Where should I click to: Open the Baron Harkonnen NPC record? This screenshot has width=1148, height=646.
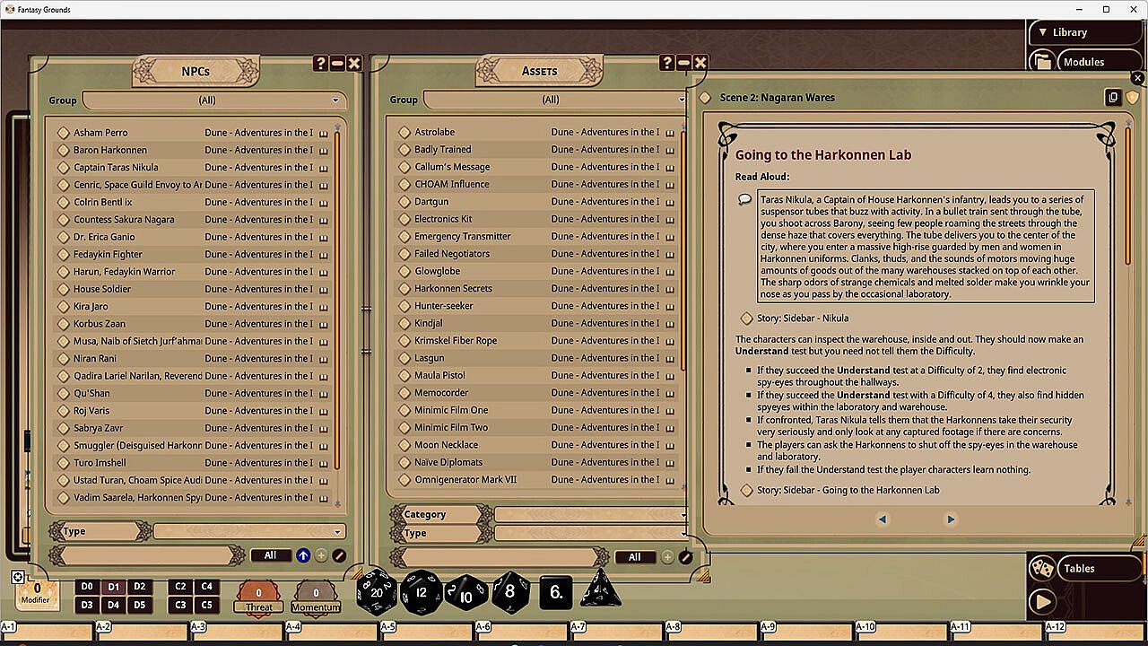pos(110,150)
